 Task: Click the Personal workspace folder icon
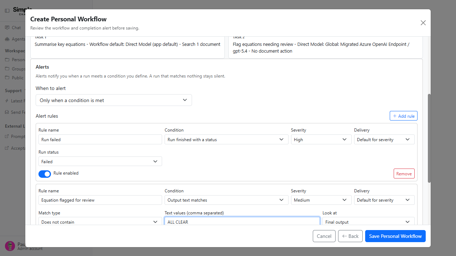[7, 59]
